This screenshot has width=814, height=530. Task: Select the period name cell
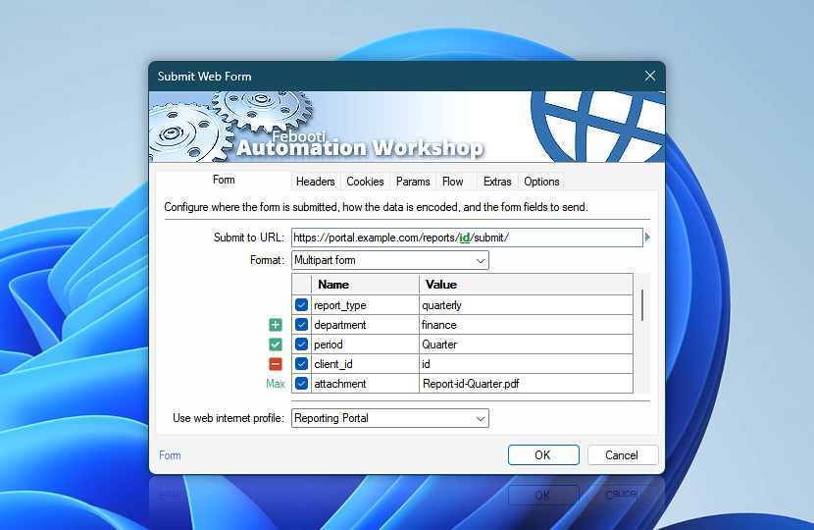point(365,344)
